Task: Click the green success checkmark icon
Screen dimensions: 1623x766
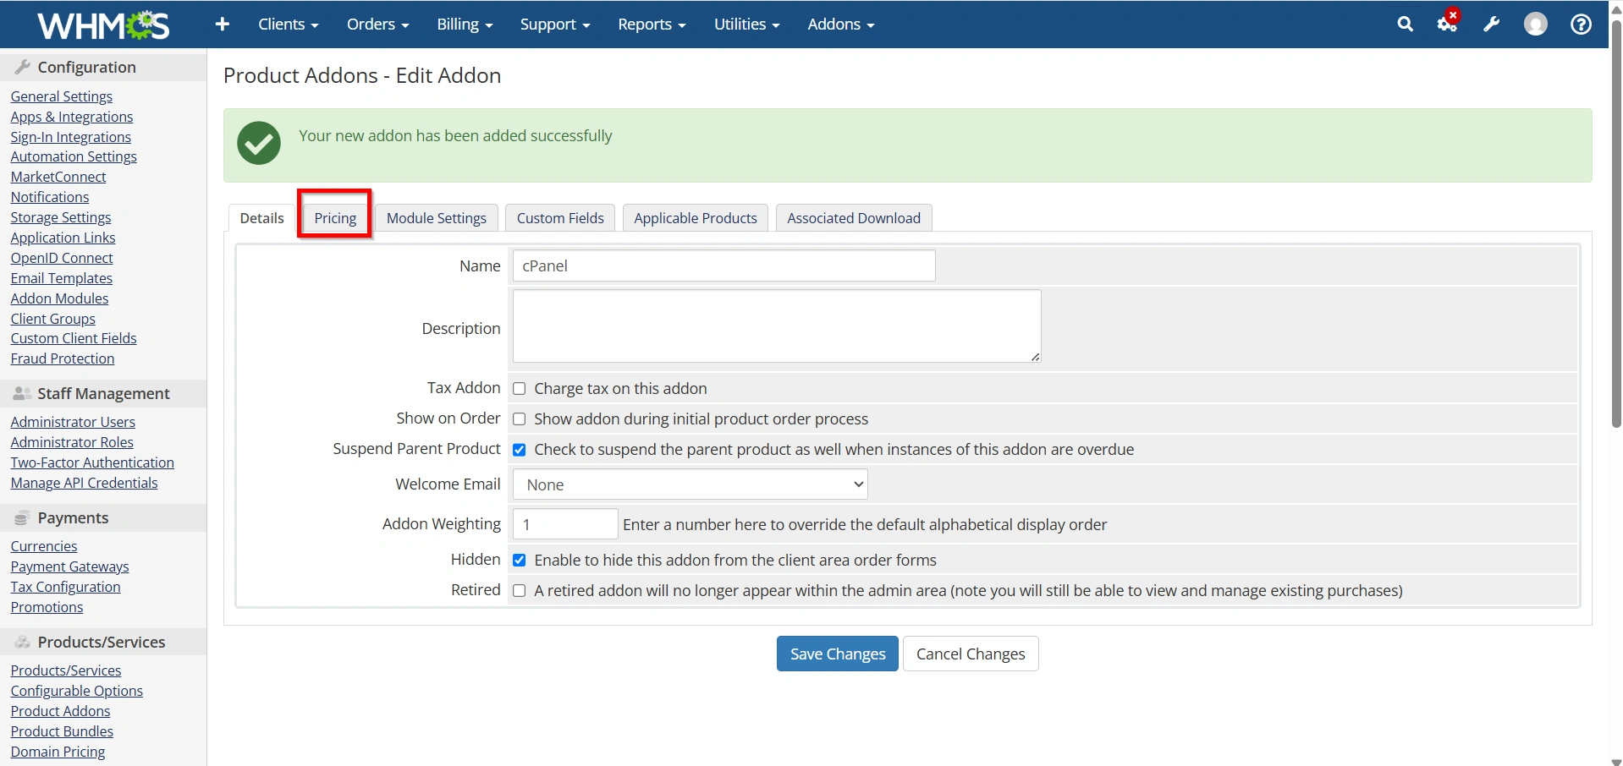Action: pyautogui.click(x=259, y=143)
